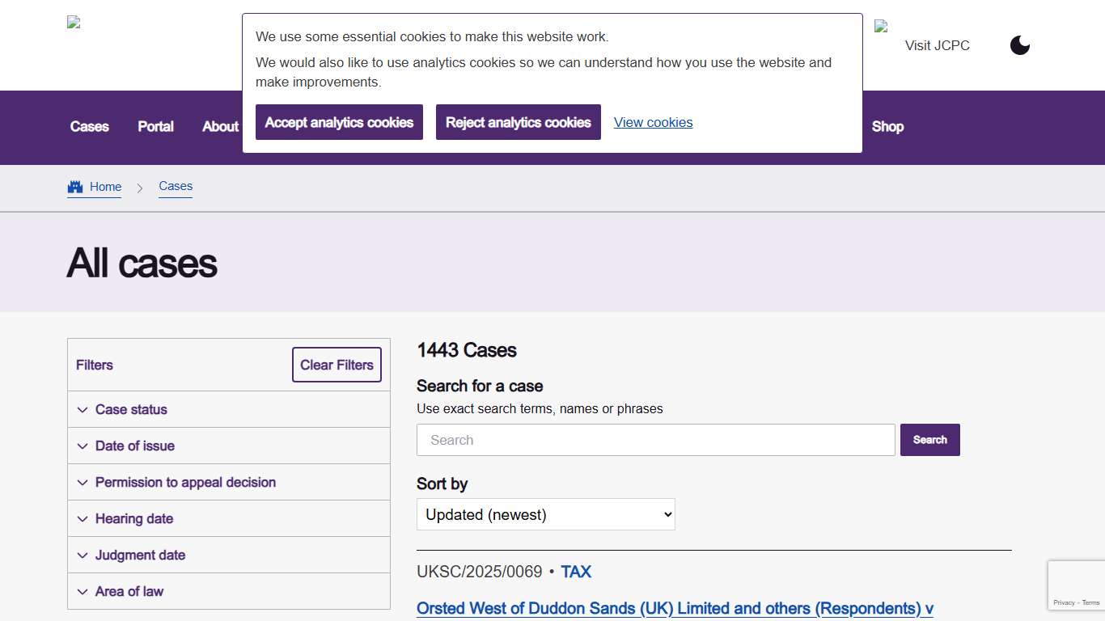Accept analytics cookies
Viewport: 1105px width, 621px height.
click(x=339, y=122)
